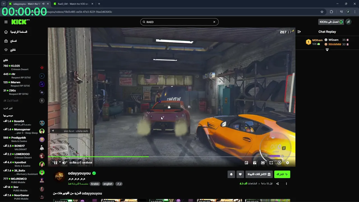The height and width of the screenshot is (202, 359).
Task: Open the offline Za3TaaR channel
Action: 24,100
